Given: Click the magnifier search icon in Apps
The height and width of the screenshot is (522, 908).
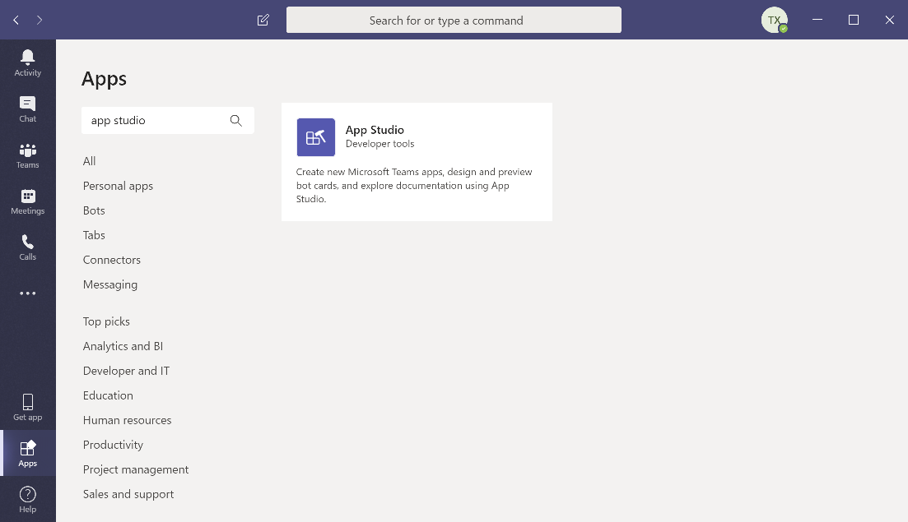Looking at the screenshot, I should tap(235, 120).
